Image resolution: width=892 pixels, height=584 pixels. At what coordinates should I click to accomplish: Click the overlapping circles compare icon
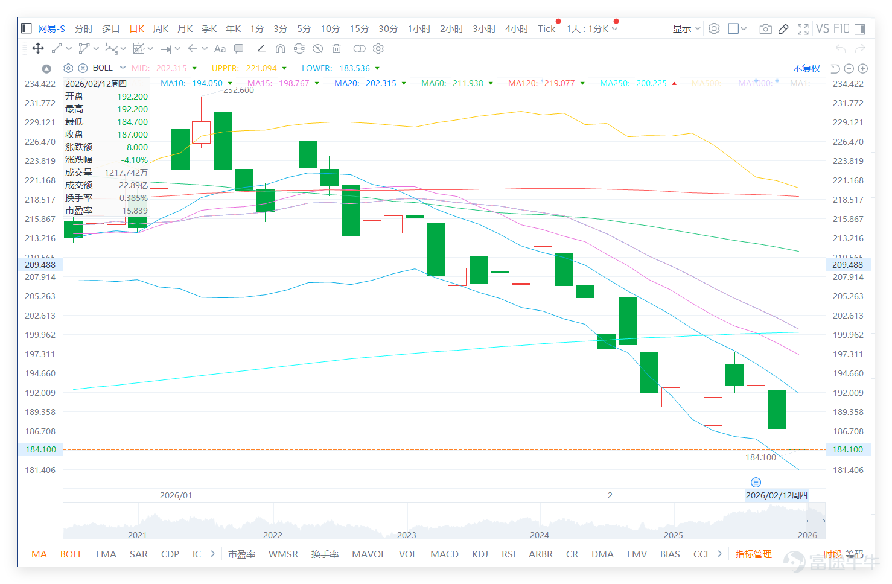(360, 49)
